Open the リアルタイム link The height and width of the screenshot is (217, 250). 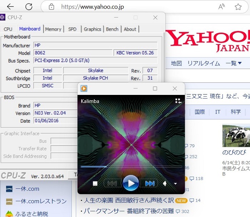204,63
